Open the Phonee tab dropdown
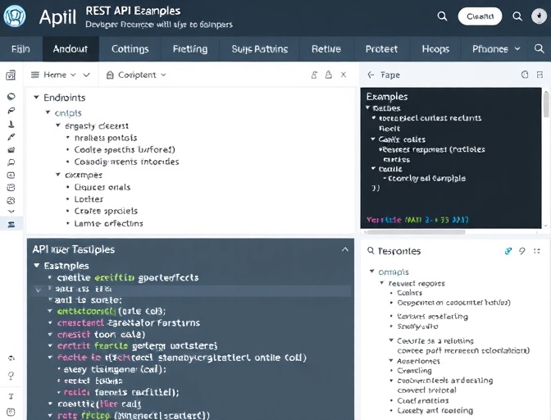The width and height of the screenshot is (551, 420). (496, 49)
